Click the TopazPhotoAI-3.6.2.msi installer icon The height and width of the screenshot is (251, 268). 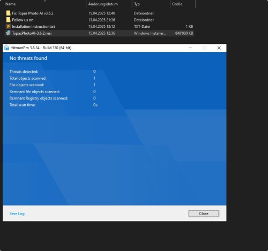pyautogui.click(x=8, y=33)
